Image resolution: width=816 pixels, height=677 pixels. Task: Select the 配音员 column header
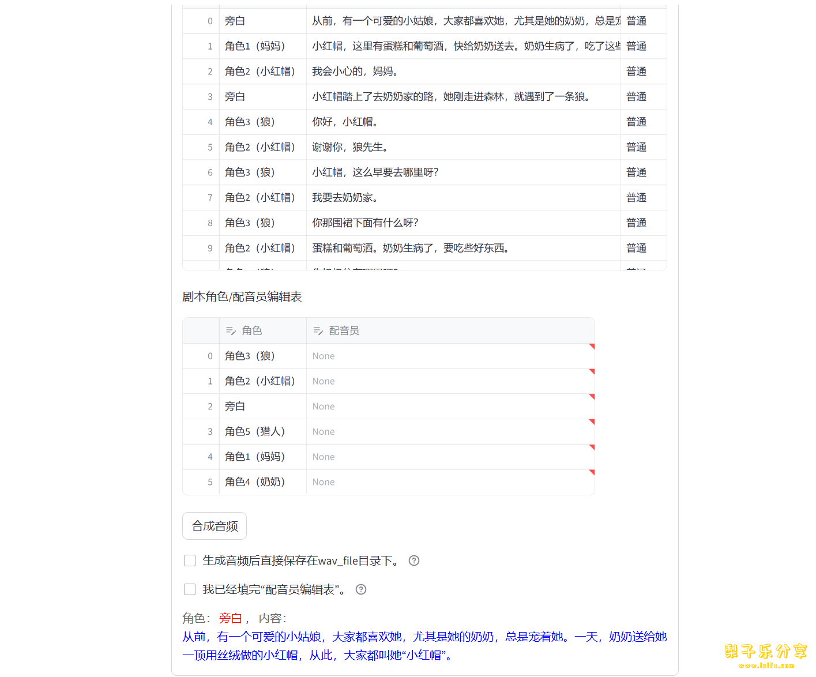[x=450, y=331]
